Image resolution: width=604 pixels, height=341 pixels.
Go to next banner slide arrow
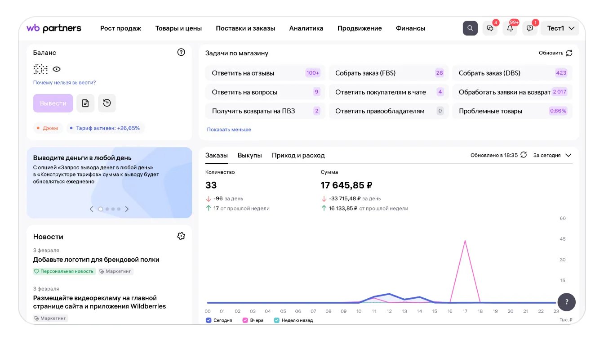coord(127,209)
